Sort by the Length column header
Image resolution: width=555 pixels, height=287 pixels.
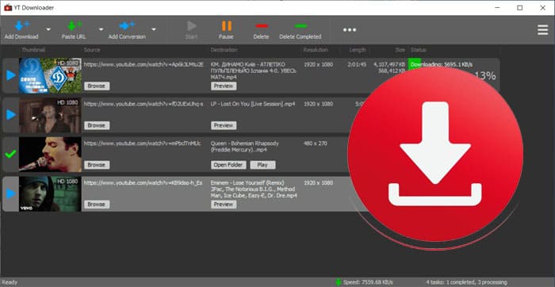point(358,50)
